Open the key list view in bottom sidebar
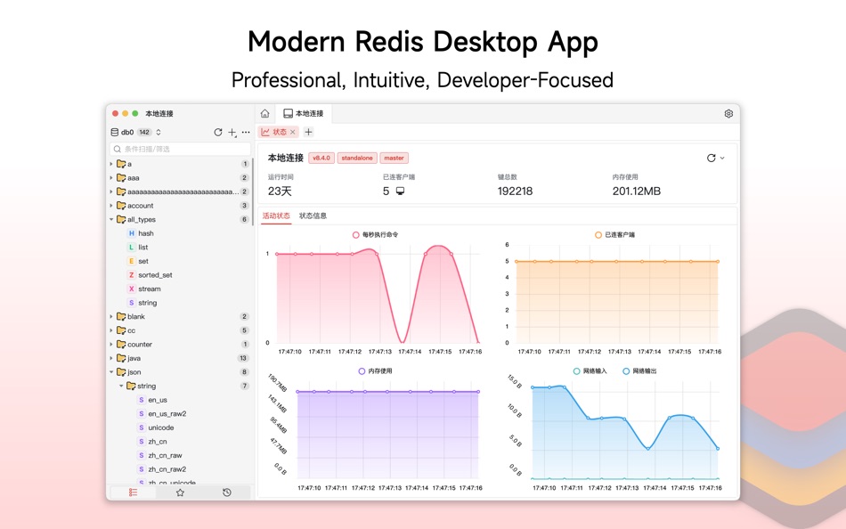Image resolution: width=846 pixels, height=529 pixels. click(132, 492)
